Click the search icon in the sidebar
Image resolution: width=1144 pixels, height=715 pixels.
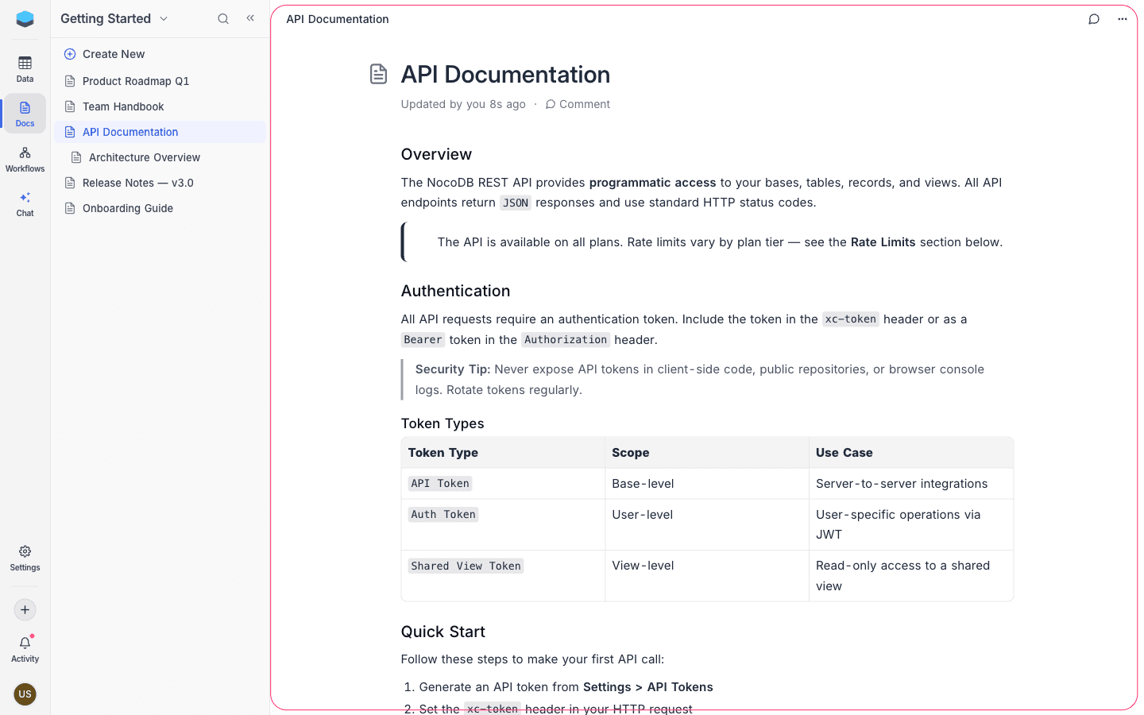(223, 18)
